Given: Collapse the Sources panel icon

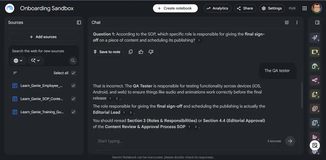Looking at the screenshot, I should click(x=79, y=22).
